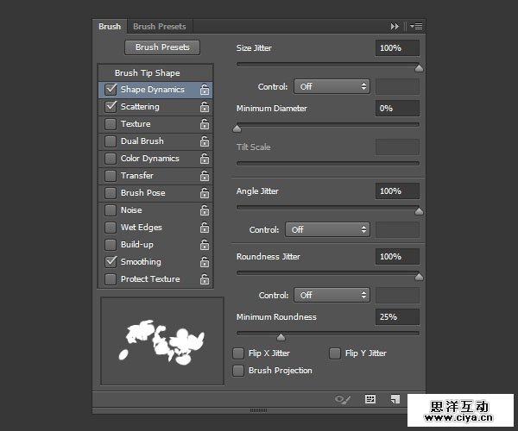Check the Wet Edges checkbox

[x=111, y=228]
